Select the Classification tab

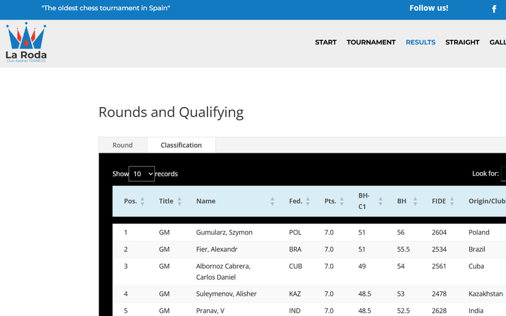[181, 145]
